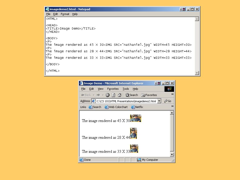Open the Web Colorchart link
This screenshot has height=180, width=240.
coord(116,107)
